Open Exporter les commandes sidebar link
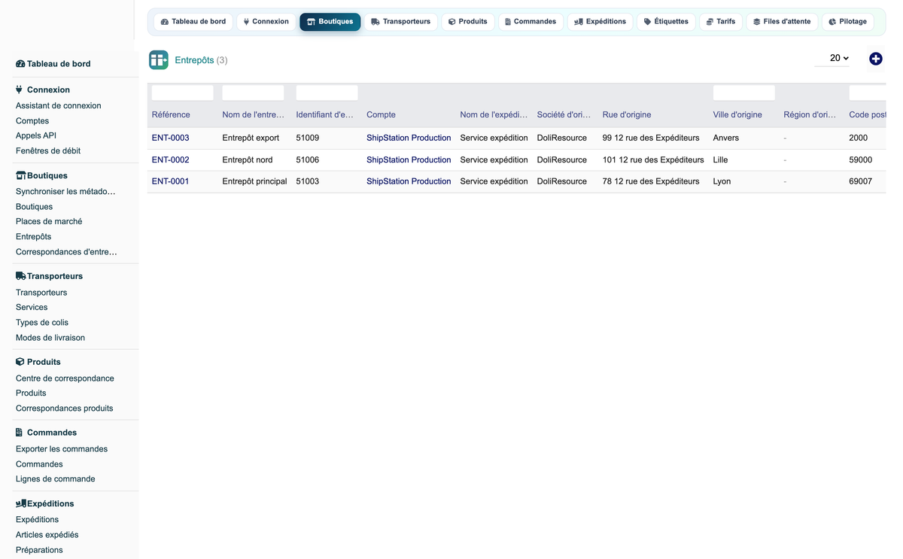The height and width of the screenshot is (559, 903). 62,449
